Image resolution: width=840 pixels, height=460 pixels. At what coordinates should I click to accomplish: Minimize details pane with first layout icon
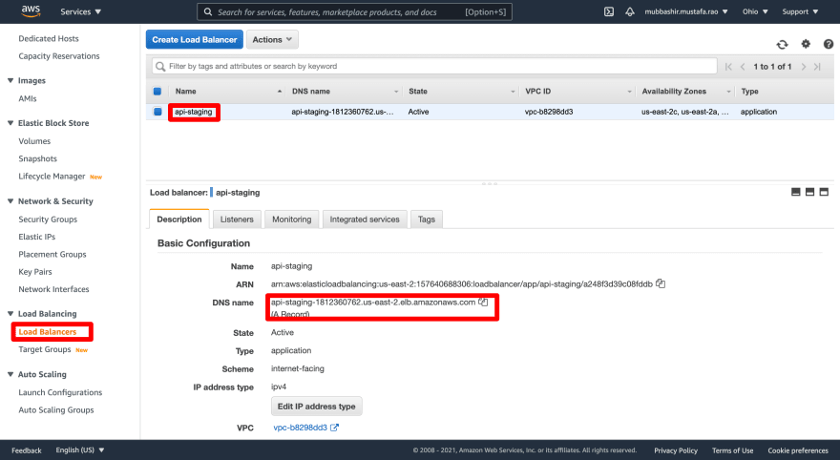pos(795,192)
